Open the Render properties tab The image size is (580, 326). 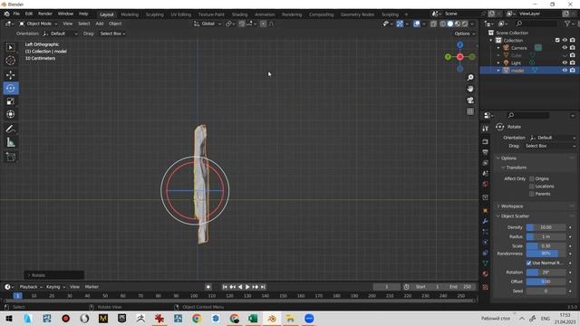(x=486, y=141)
